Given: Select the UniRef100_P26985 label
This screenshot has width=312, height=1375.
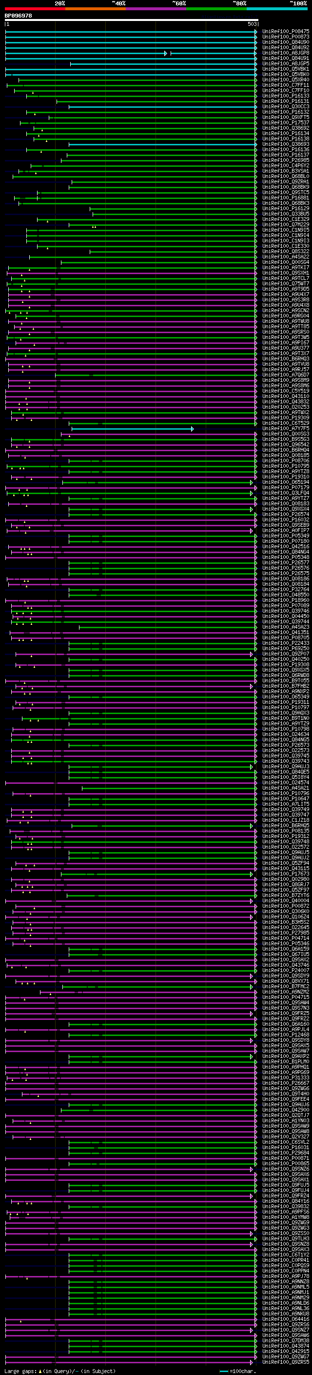Looking at the screenshot, I should tap(286, 160).
